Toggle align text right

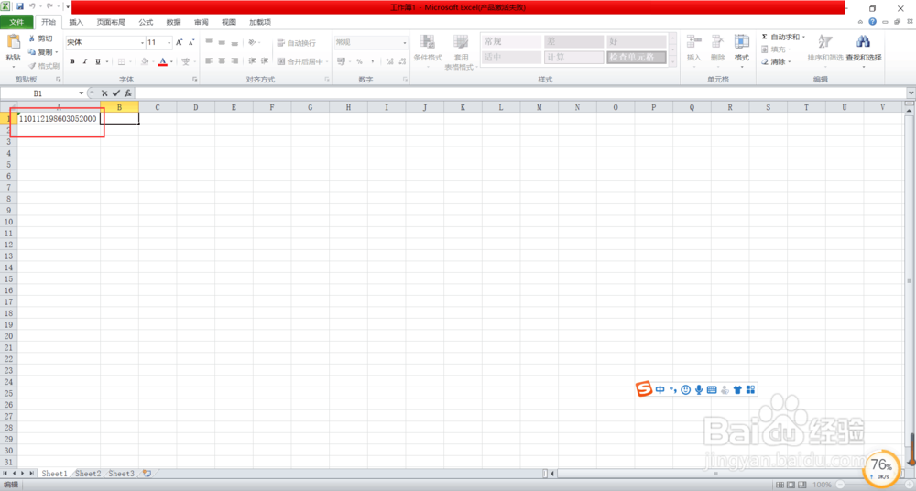234,60
